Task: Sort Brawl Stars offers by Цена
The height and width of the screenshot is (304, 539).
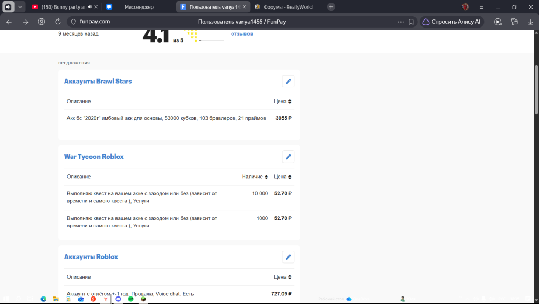Action: click(x=282, y=101)
